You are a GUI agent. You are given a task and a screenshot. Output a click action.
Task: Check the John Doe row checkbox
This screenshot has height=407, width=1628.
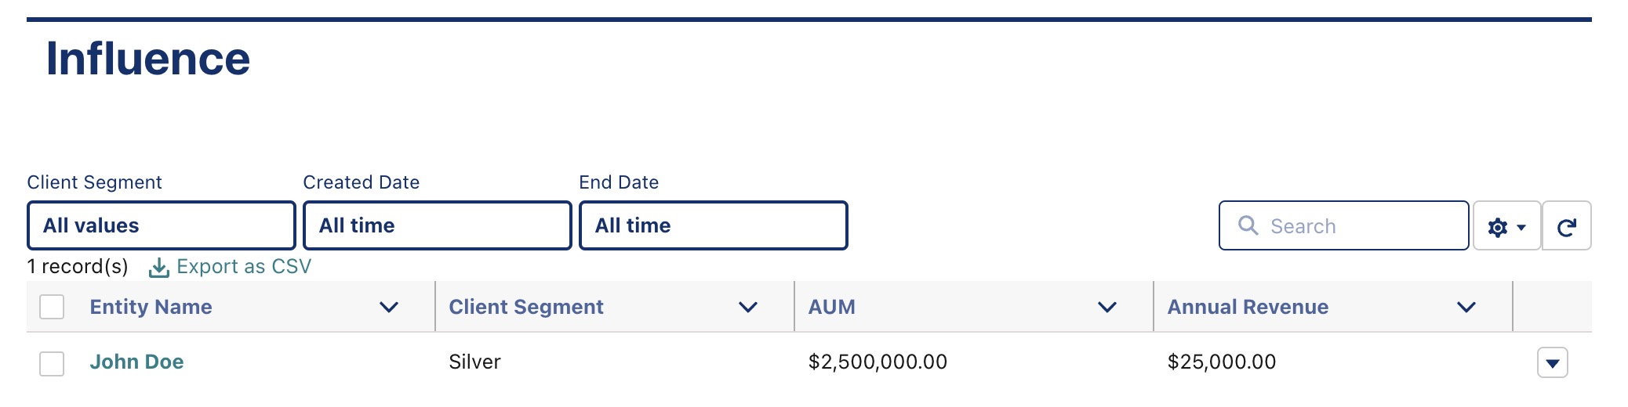coord(52,363)
